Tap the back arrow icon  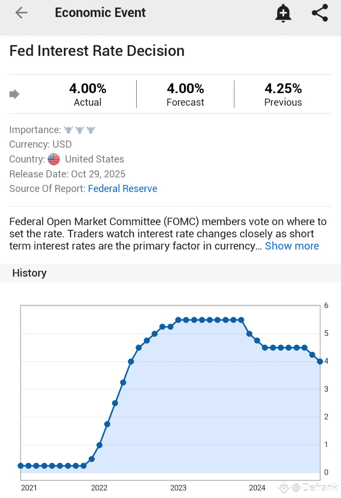pos(21,13)
